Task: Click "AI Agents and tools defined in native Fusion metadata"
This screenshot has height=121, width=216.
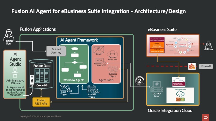Action: 15,91
